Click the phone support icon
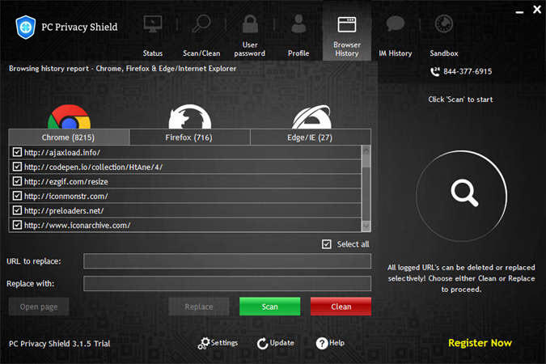 point(435,71)
